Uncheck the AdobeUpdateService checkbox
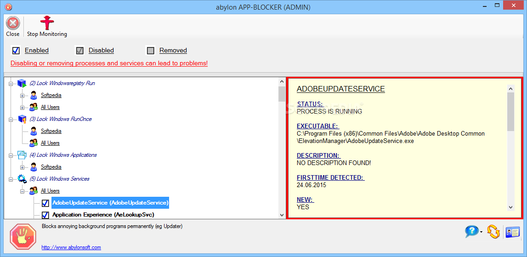This screenshot has height=257, width=527. click(x=45, y=203)
